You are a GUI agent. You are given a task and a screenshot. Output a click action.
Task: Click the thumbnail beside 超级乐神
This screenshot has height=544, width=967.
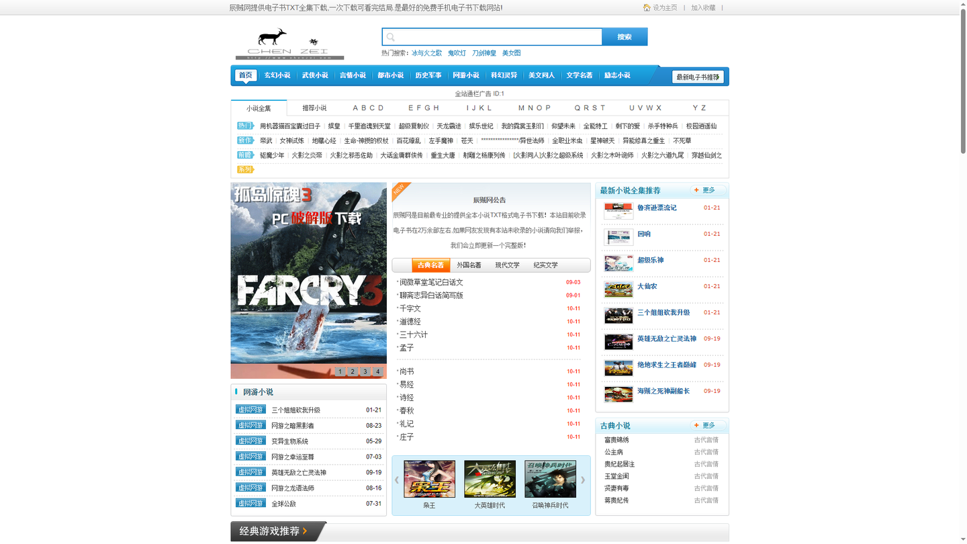618,263
